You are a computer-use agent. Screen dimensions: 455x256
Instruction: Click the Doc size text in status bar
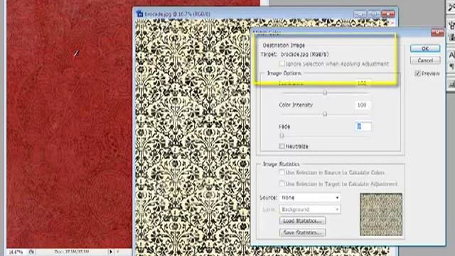pyautogui.click(x=72, y=252)
